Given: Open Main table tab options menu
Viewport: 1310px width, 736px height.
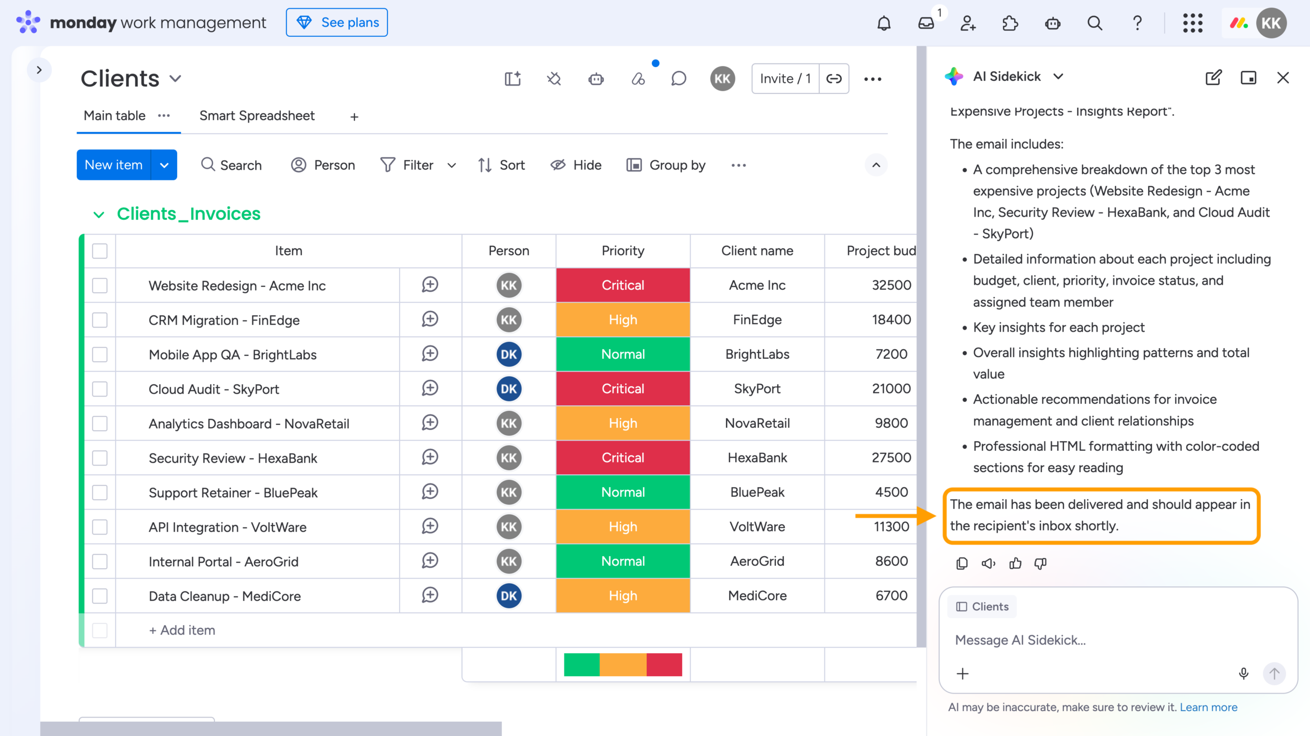Looking at the screenshot, I should (164, 116).
